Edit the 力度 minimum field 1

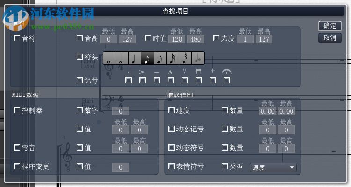click(x=245, y=39)
